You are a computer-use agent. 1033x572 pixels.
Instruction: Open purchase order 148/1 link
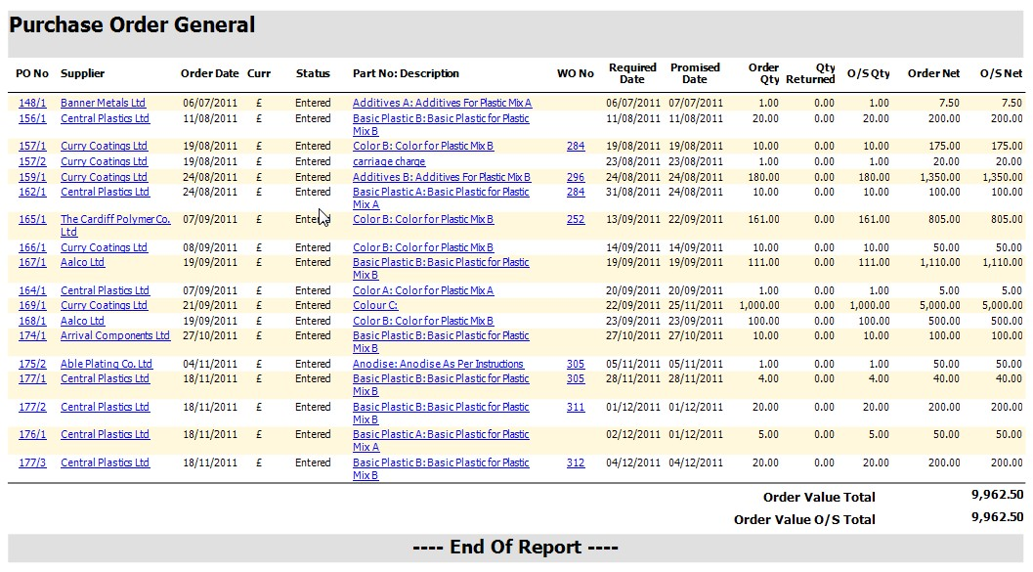[32, 103]
